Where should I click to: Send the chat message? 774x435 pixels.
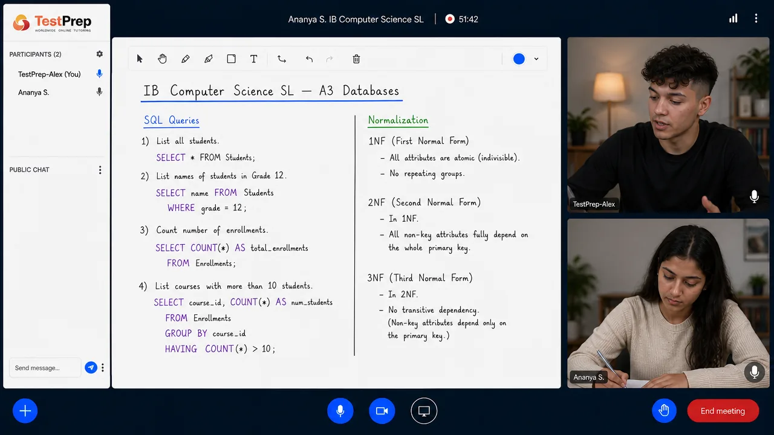tap(91, 367)
